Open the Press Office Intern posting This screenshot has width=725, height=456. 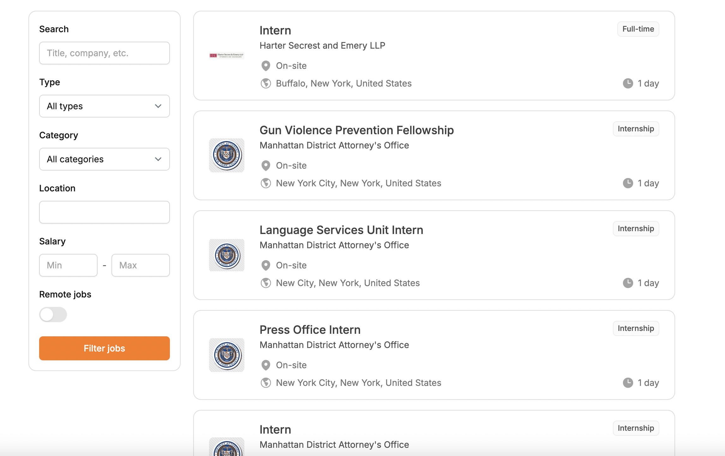[310, 330]
